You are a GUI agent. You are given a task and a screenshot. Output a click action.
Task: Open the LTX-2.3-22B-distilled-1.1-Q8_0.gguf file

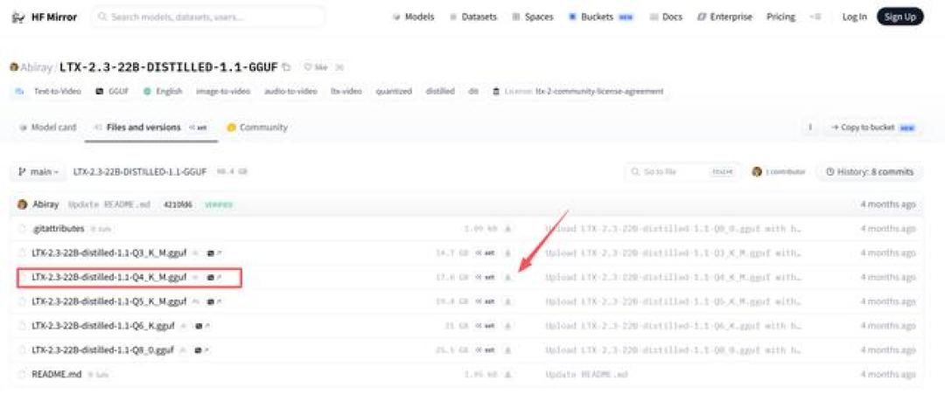tap(103, 349)
